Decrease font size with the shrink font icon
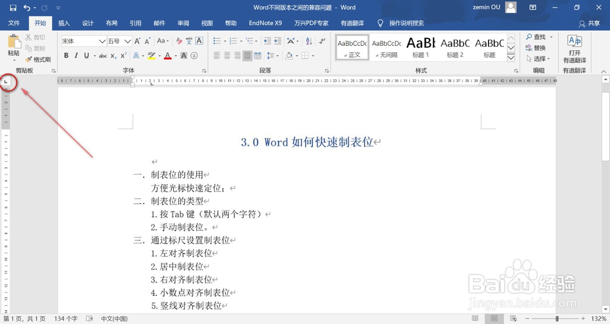Viewport: 610px width, 324px height. pyautogui.click(x=148, y=41)
